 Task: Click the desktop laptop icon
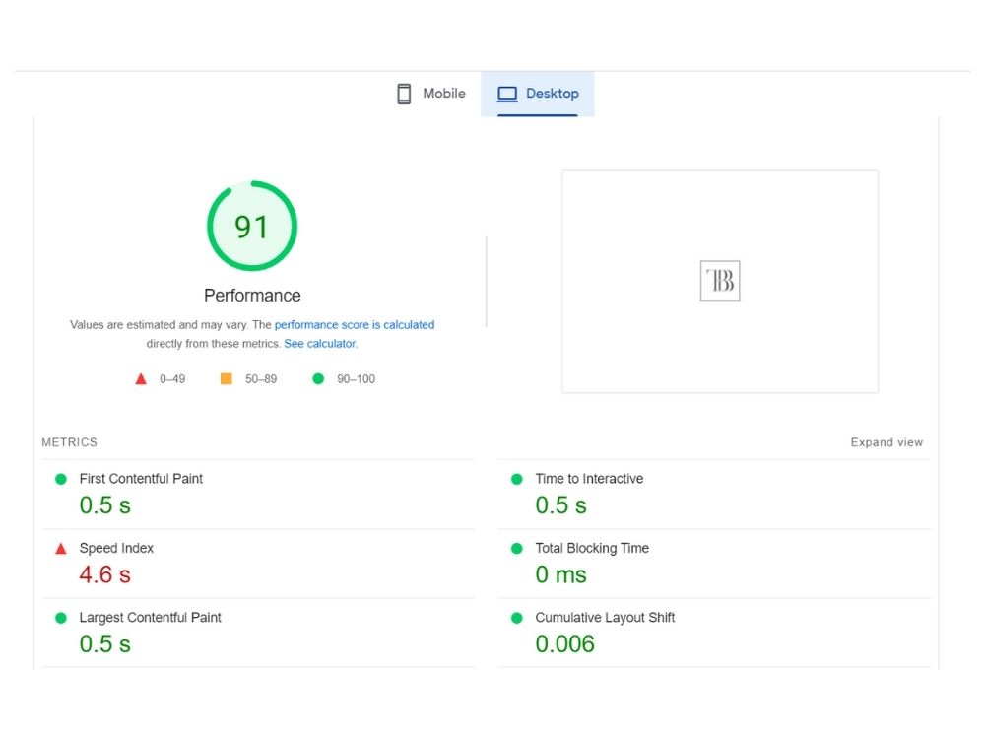507,94
